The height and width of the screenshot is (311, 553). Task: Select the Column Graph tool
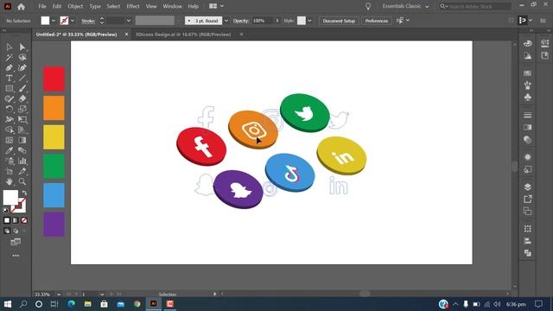22,162
